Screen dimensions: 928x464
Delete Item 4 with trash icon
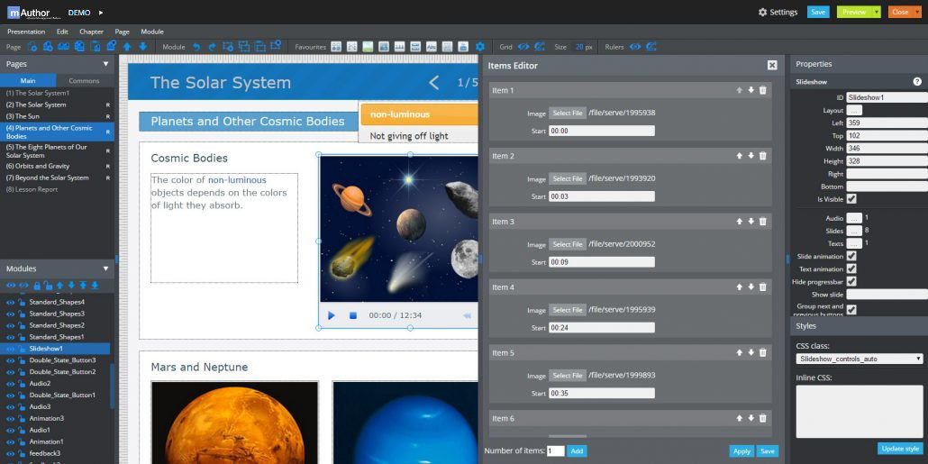click(x=763, y=287)
